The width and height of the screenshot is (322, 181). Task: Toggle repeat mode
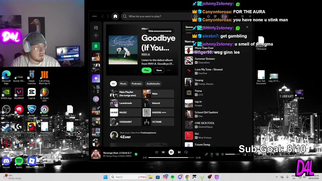[186, 152]
